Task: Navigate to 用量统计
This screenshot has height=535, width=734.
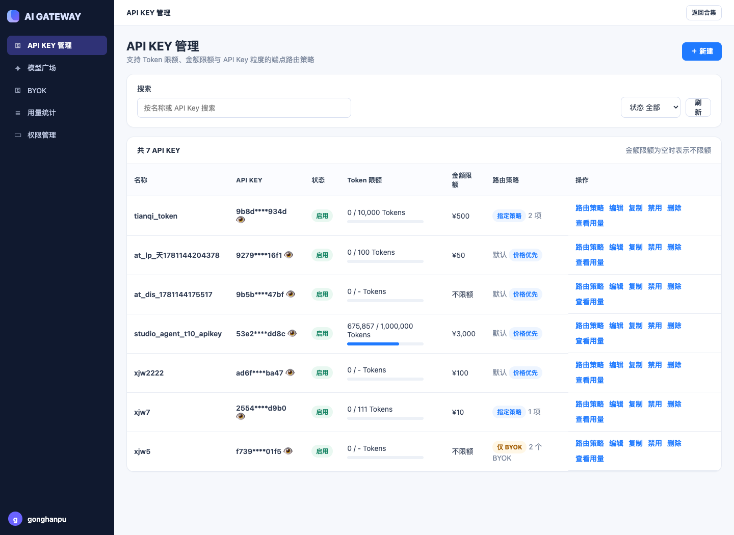Action: pos(57,113)
